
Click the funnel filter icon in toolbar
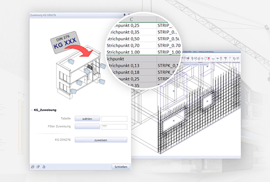(x=230, y=58)
